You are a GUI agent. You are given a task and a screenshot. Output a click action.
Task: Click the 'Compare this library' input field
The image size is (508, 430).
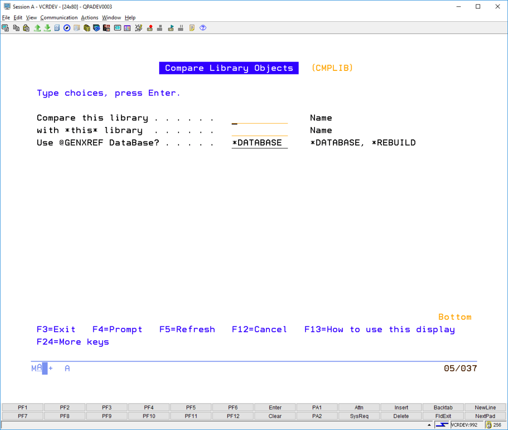coord(259,118)
